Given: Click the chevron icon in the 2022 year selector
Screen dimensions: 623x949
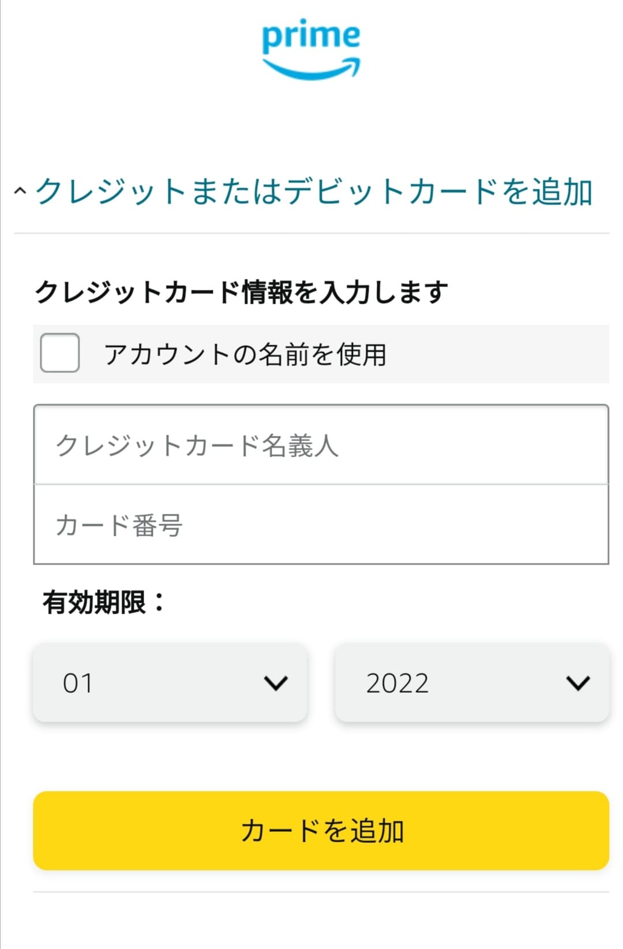Looking at the screenshot, I should pyautogui.click(x=578, y=683).
